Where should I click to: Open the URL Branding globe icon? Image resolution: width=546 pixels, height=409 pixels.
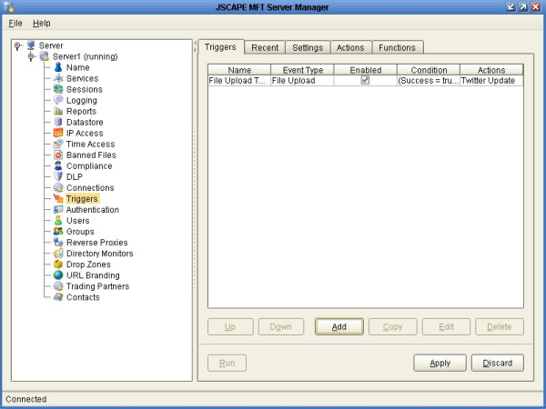[x=58, y=275]
